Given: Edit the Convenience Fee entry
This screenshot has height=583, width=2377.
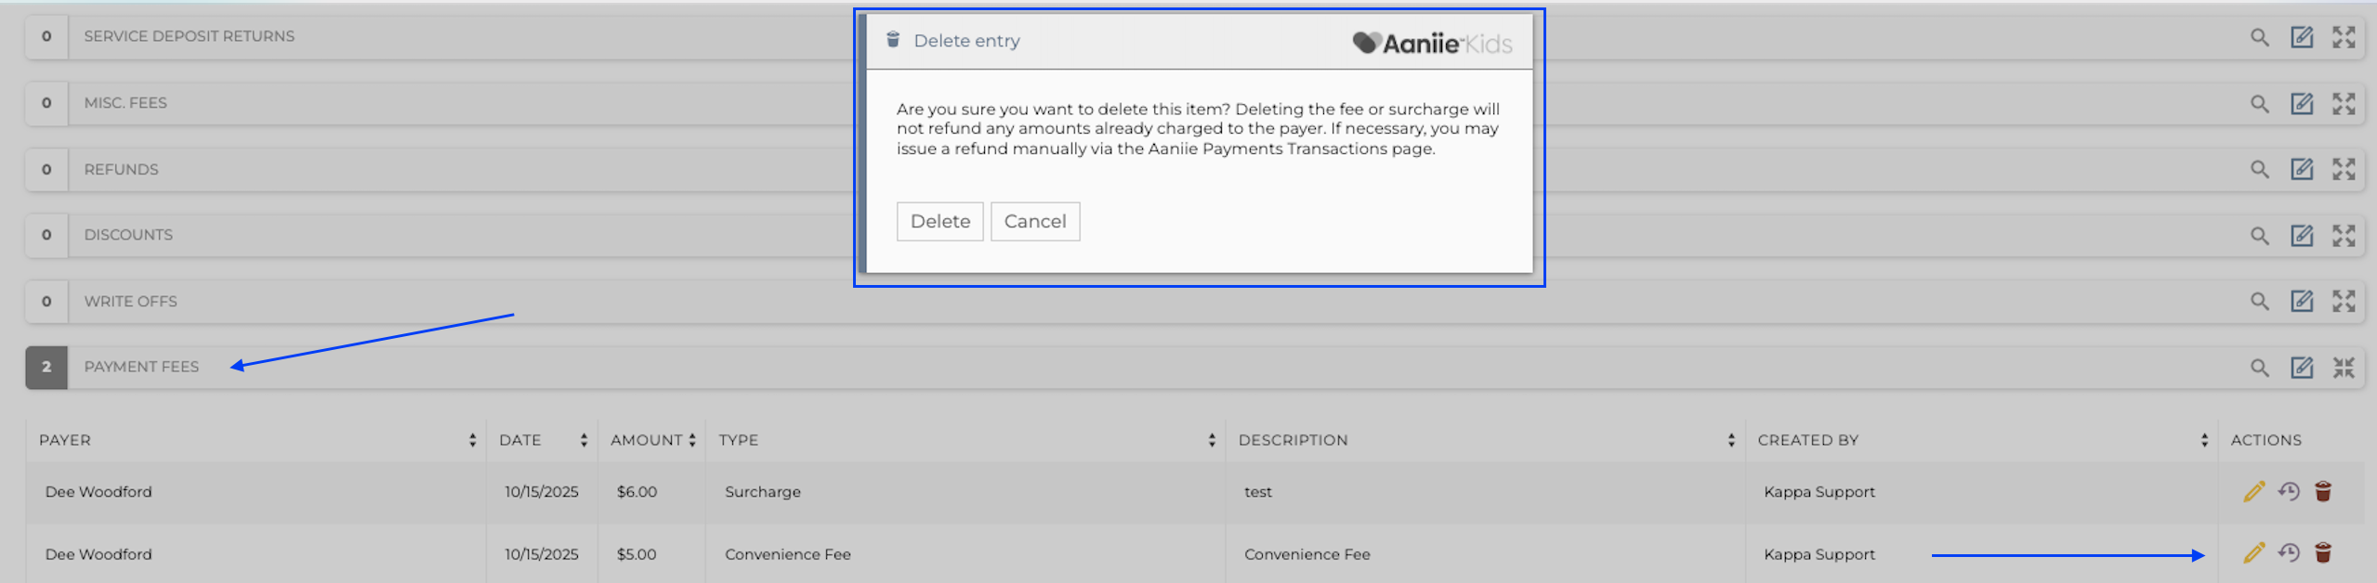Looking at the screenshot, I should [x=2253, y=553].
